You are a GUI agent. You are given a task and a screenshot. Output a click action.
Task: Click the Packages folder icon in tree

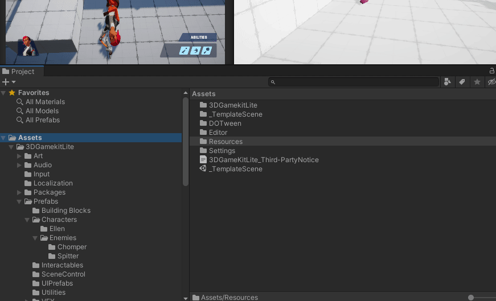pos(28,192)
